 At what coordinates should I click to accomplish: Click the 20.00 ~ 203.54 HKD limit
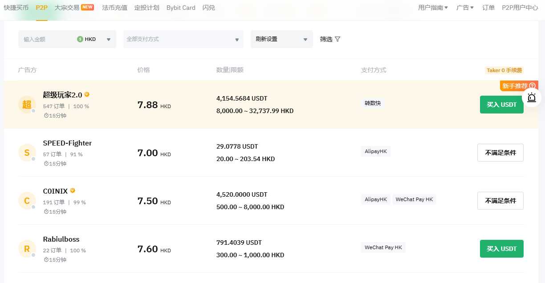pos(246,159)
